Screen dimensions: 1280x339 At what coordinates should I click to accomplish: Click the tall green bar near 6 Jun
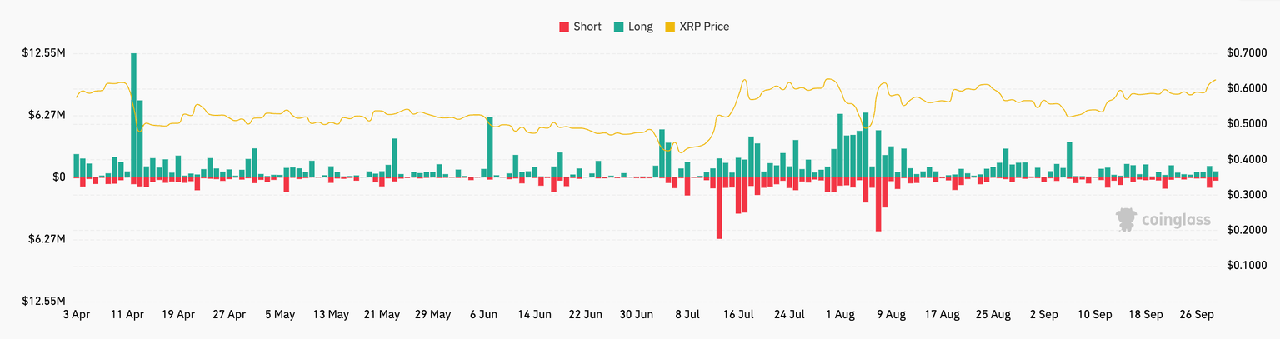click(490, 147)
